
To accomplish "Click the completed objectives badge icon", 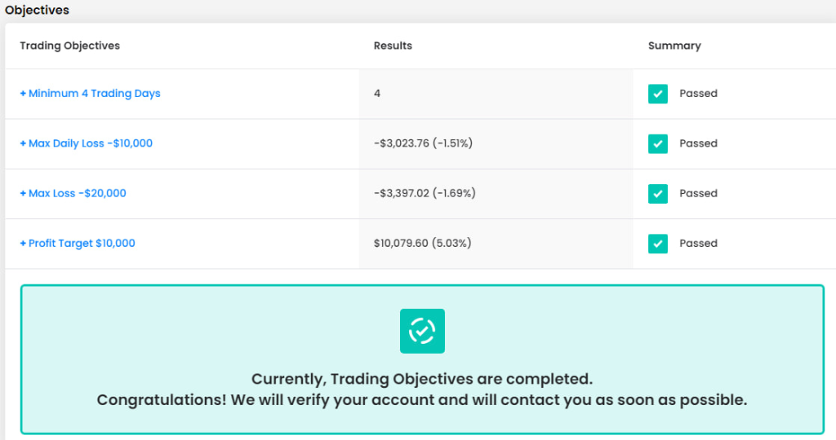I will pyautogui.click(x=422, y=331).
